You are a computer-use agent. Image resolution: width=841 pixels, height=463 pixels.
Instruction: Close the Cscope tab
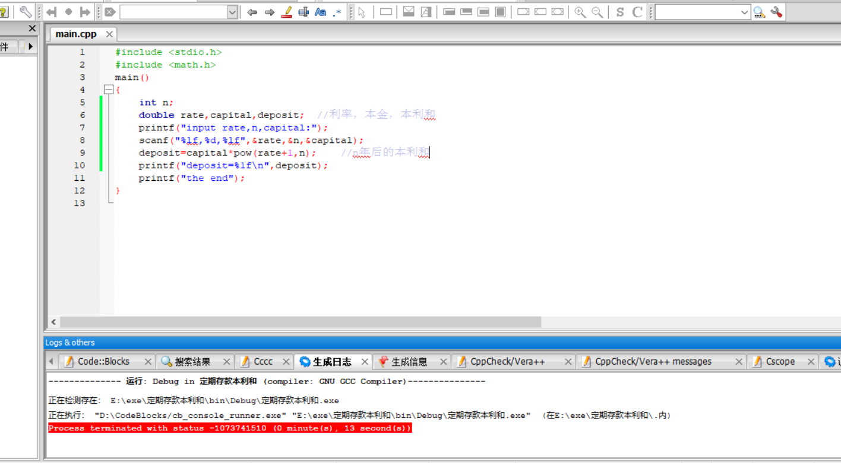point(811,362)
